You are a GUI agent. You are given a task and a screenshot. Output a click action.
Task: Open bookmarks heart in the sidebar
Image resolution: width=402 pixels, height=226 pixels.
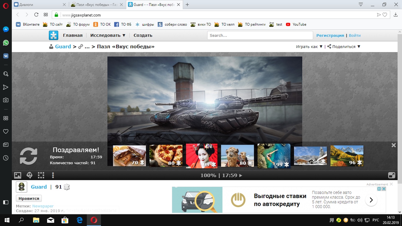tap(6, 131)
